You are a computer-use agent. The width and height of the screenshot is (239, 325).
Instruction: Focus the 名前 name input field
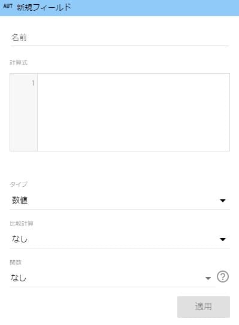point(119,38)
